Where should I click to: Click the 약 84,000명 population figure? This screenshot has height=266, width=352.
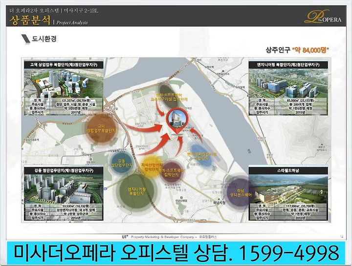(x=310, y=50)
